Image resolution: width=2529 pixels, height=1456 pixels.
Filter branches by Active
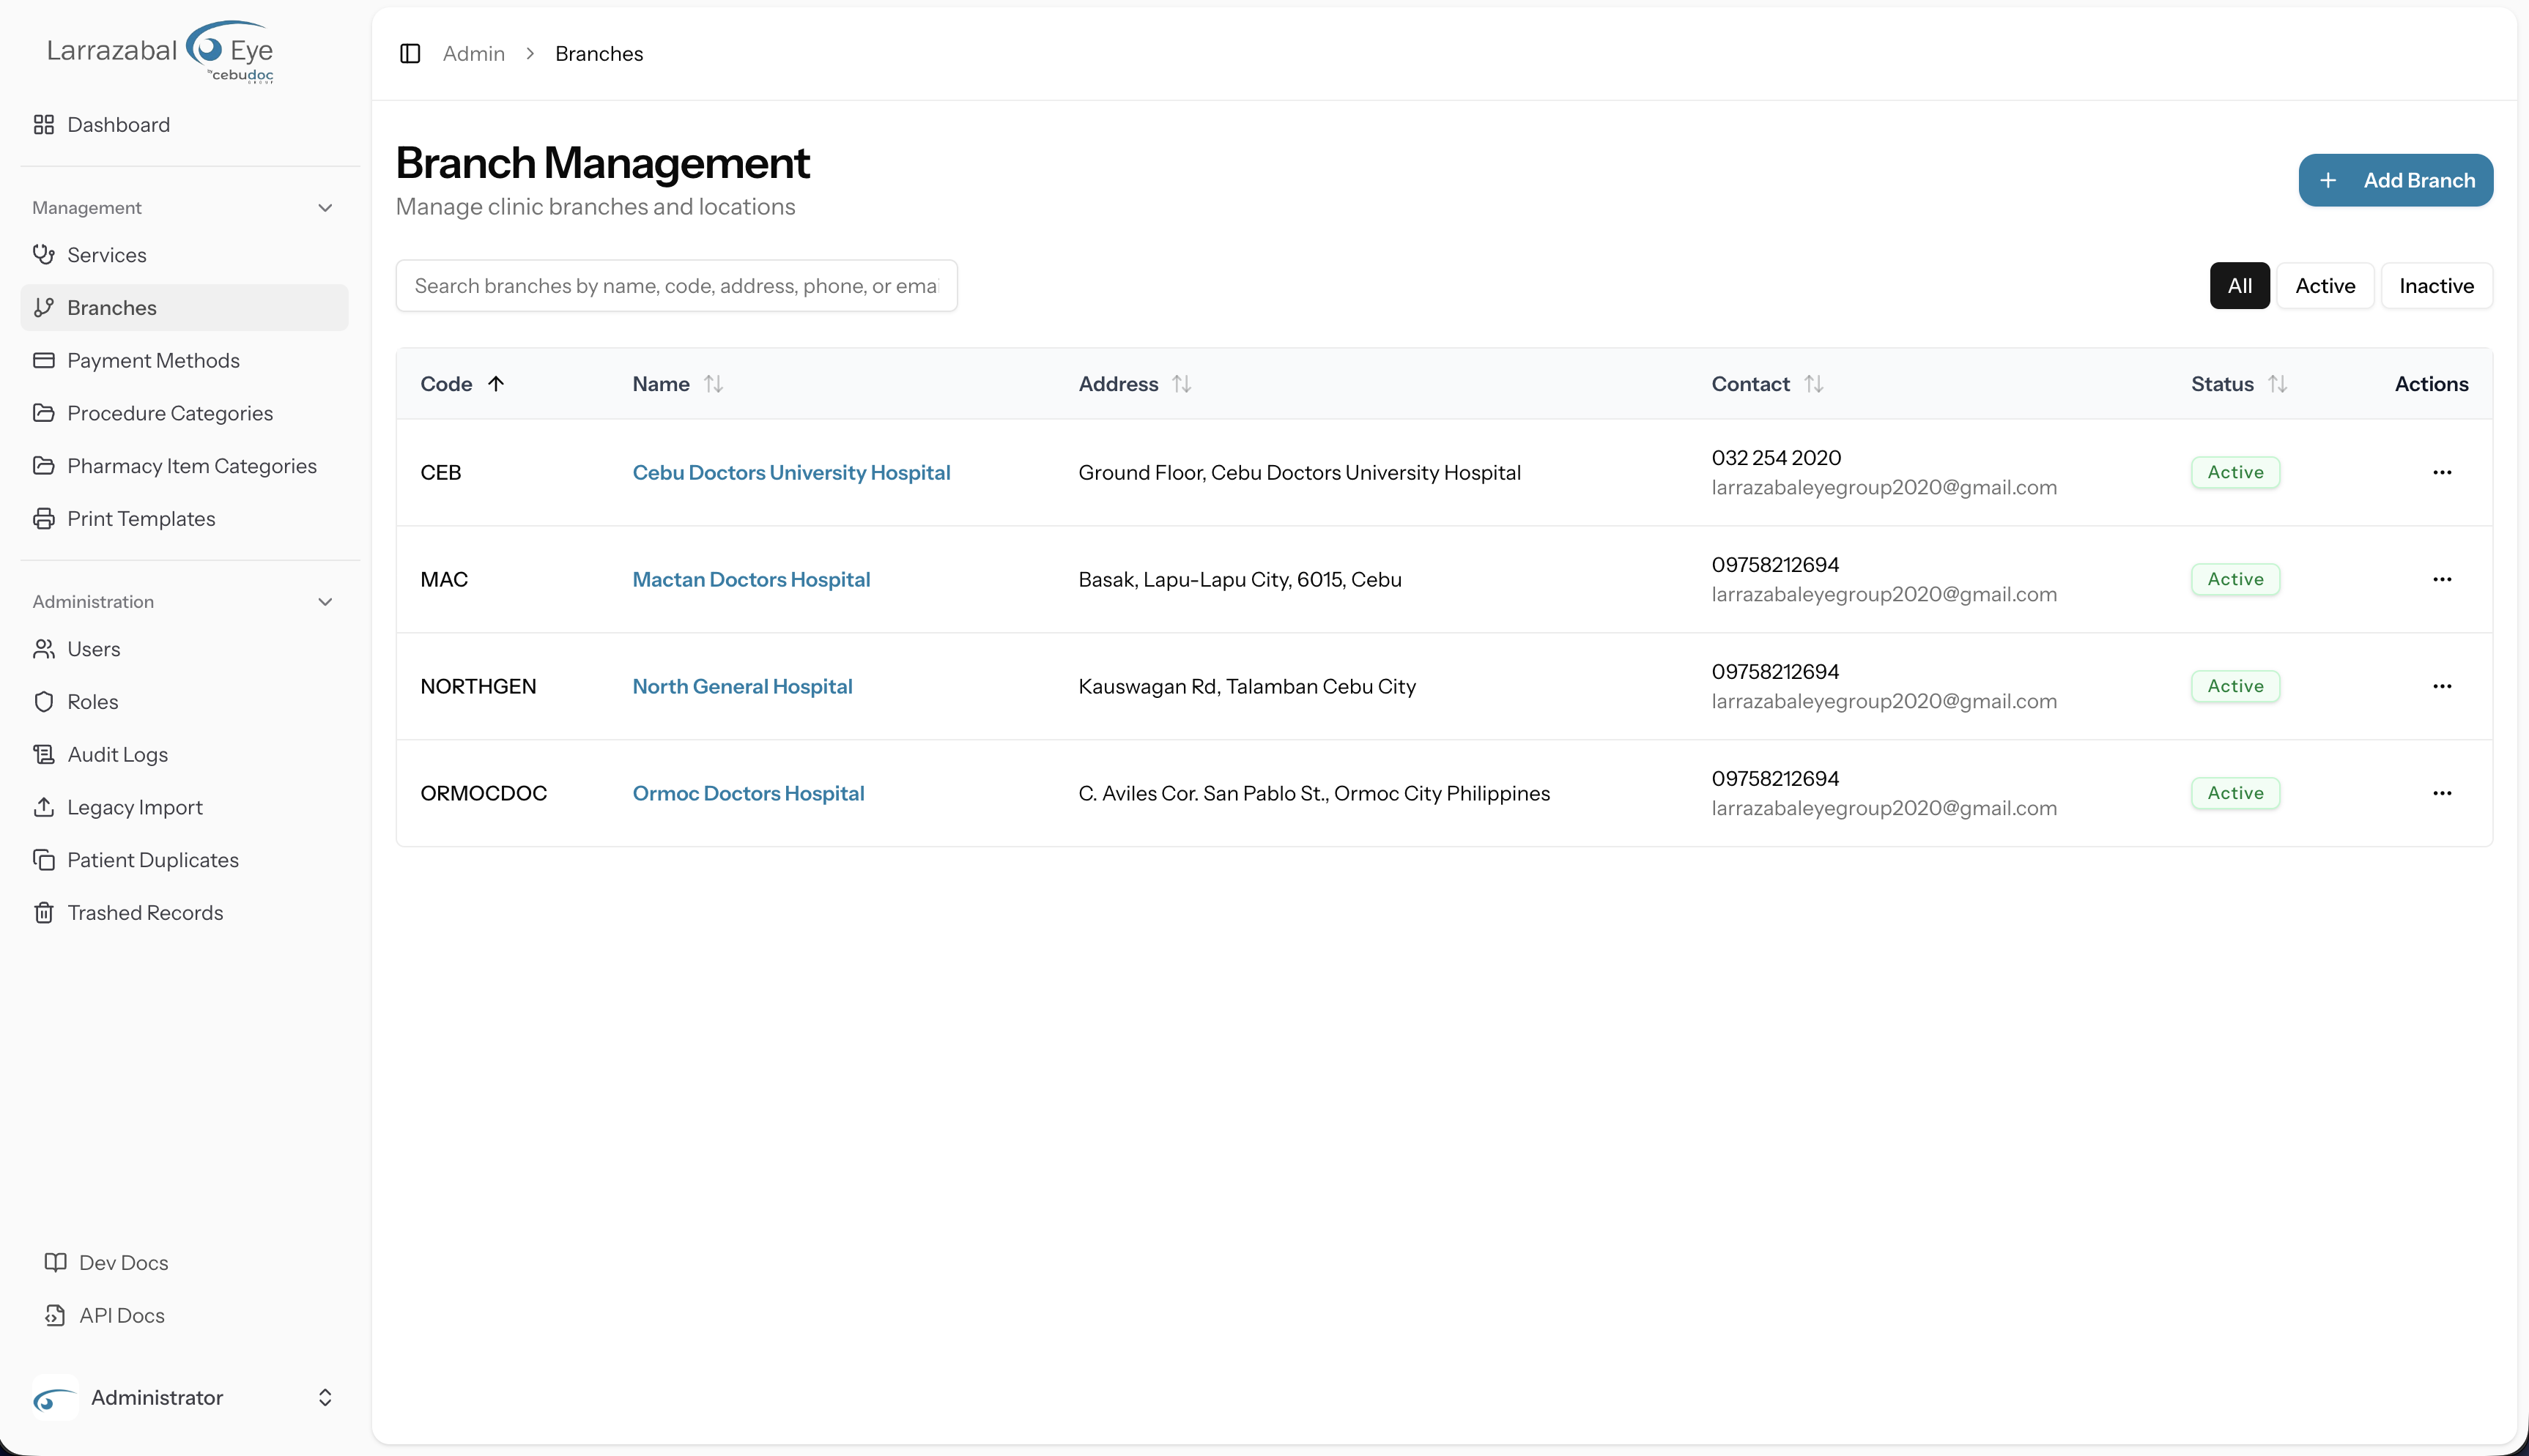2325,286
